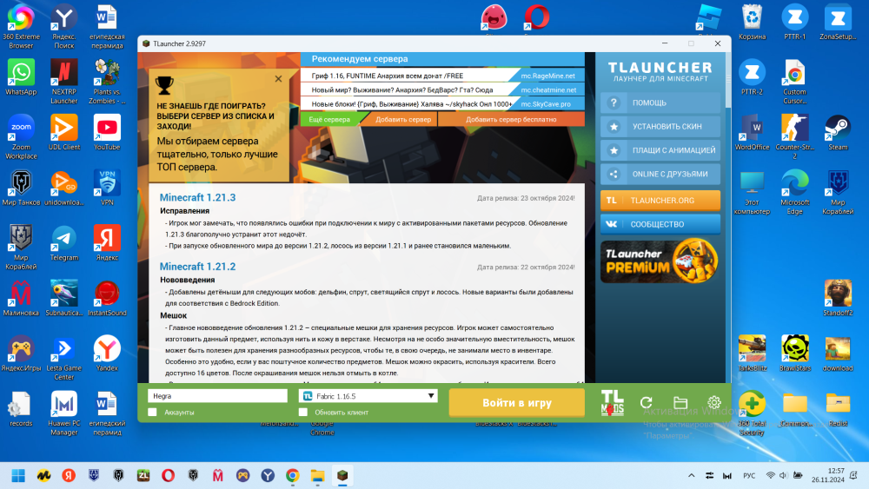Screen dimensions: 869x489
Task: Toggle the Аккаунты checkbox
Action: 152,412
